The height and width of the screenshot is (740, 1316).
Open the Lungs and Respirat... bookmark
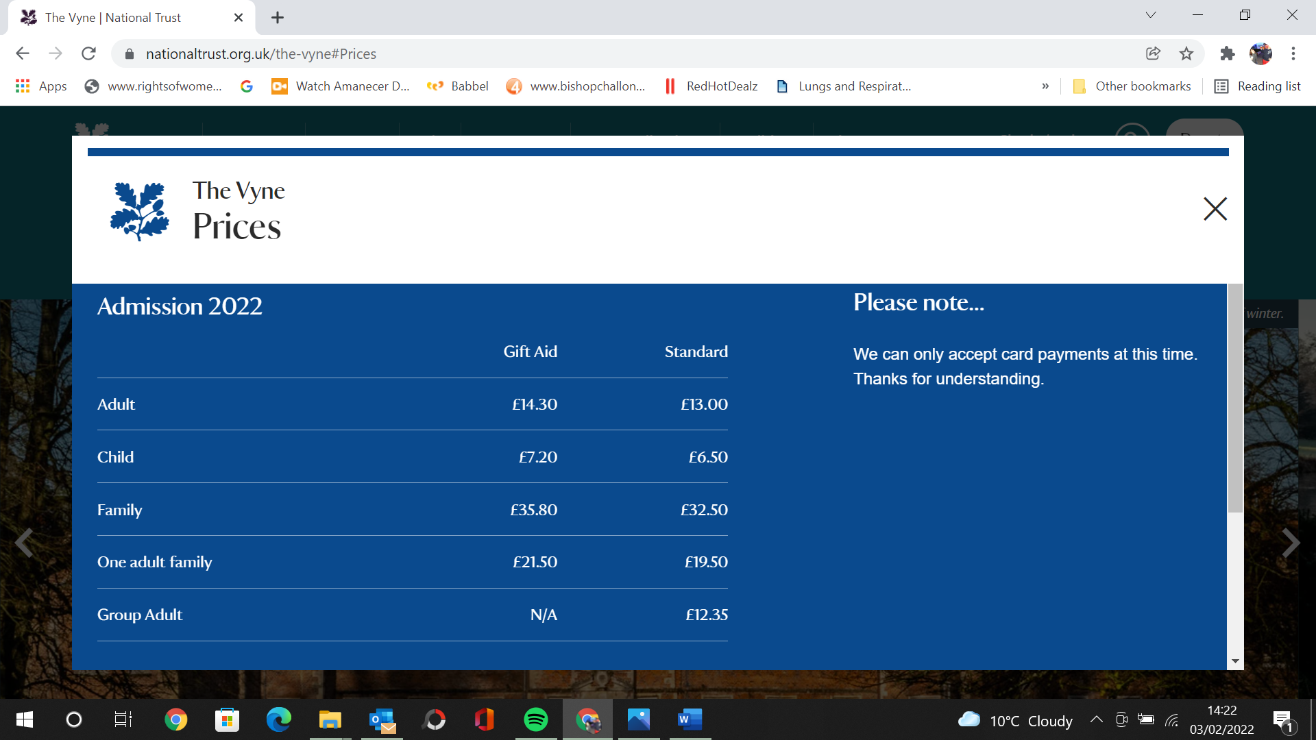843,86
